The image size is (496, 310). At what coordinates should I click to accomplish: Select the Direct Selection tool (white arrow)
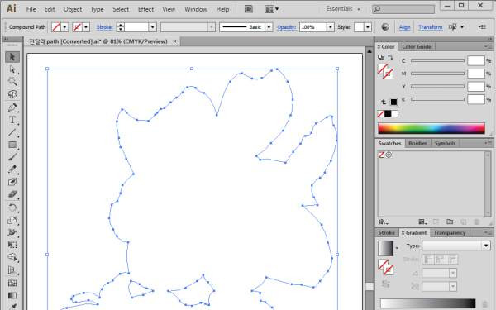point(12,69)
